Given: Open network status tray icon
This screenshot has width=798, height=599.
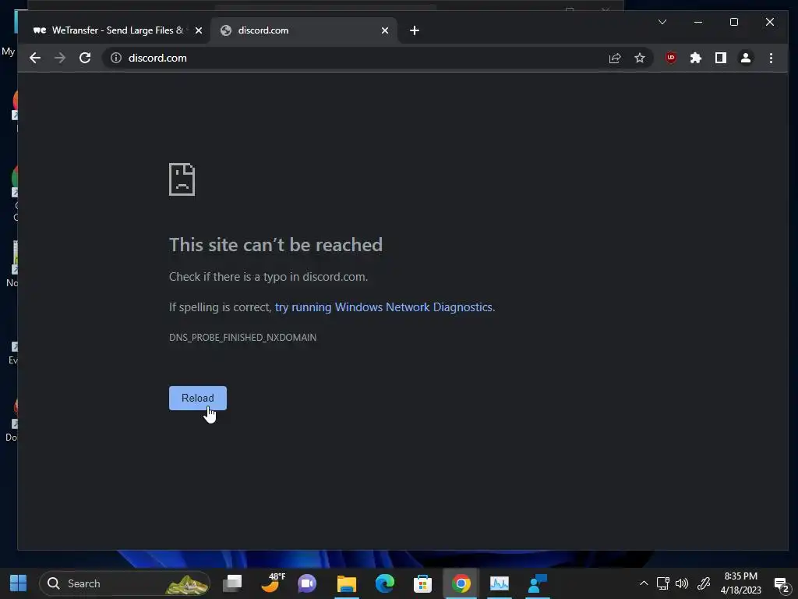Looking at the screenshot, I should 662,583.
